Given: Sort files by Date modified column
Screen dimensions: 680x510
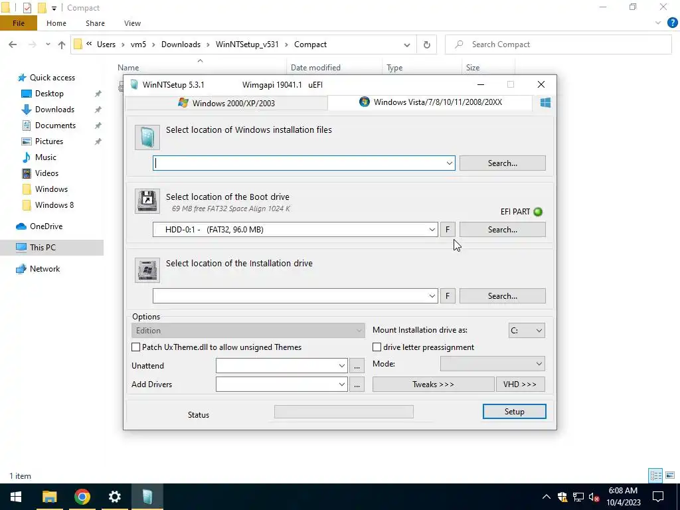Looking at the screenshot, I should [x=315, y=68].
